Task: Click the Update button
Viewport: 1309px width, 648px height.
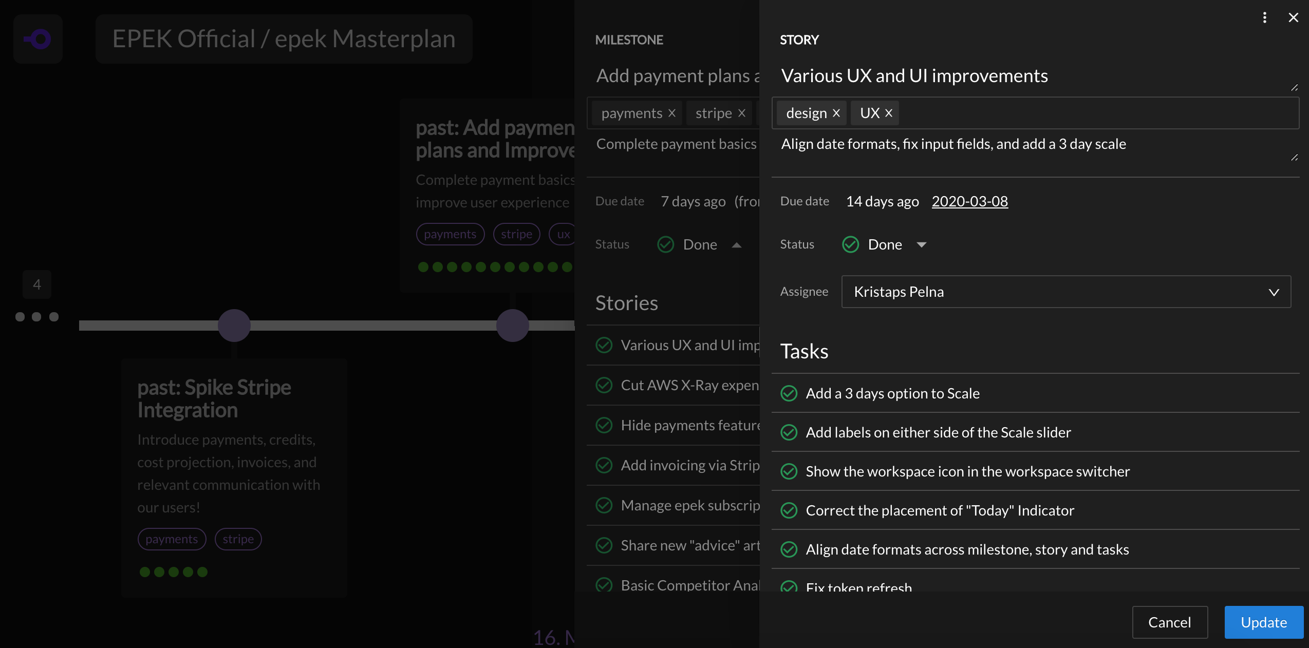Action: (1263, 622)
